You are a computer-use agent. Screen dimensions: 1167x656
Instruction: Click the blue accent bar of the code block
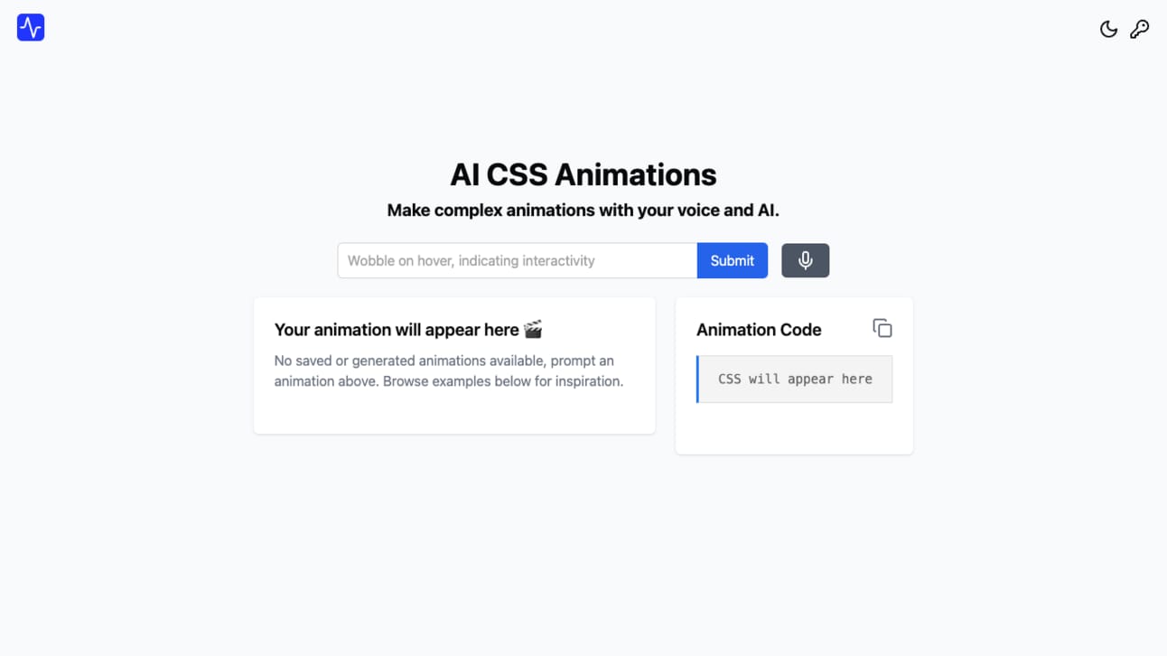pyautogui.click(x=697, y=379)
